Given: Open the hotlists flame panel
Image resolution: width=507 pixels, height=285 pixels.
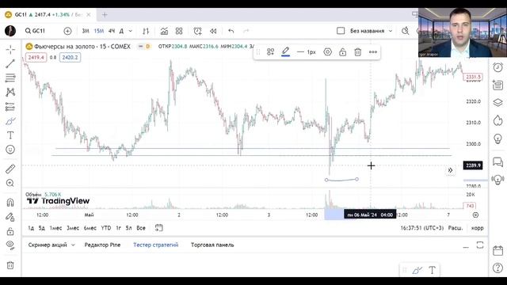Looking at the screenshot, I should pos(498,120).
